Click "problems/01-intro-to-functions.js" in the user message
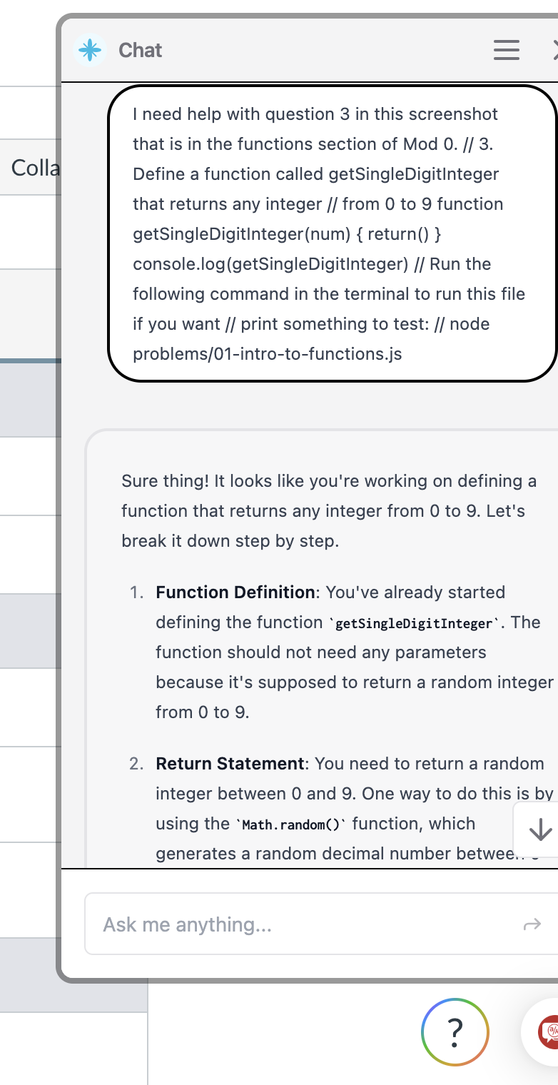558x1085 pixels. click(268, 354)
